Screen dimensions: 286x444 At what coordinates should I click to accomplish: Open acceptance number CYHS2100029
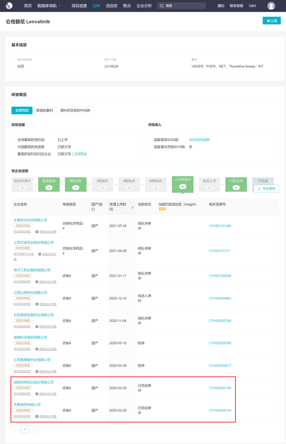pyautogui.click(x=220, y=276)
